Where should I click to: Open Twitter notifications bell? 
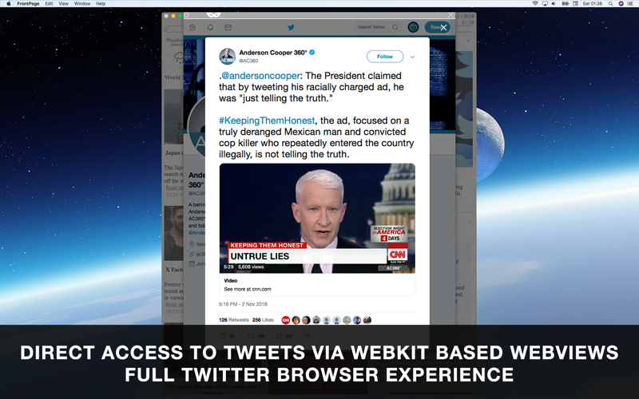[210, 28]
